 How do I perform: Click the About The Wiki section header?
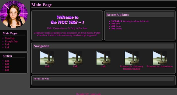(103, 79)
